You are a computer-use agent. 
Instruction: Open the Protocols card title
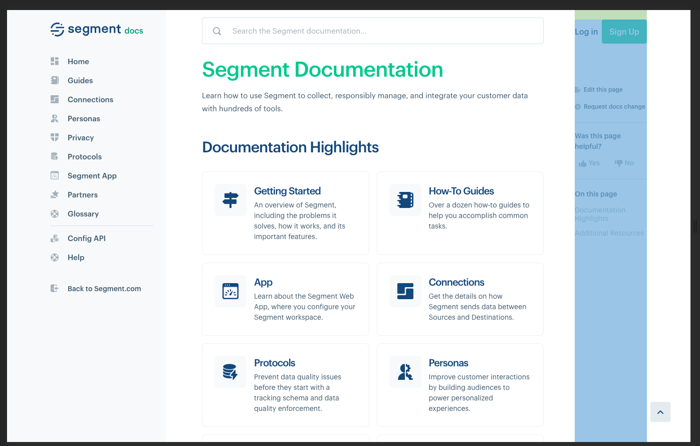click(275, 363)
